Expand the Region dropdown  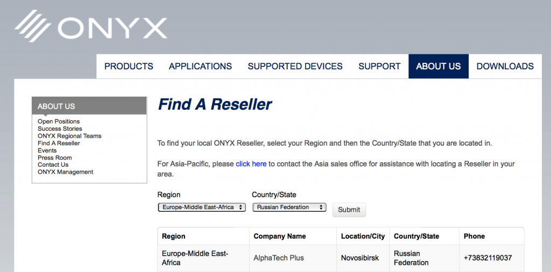[x=202, y=207]
